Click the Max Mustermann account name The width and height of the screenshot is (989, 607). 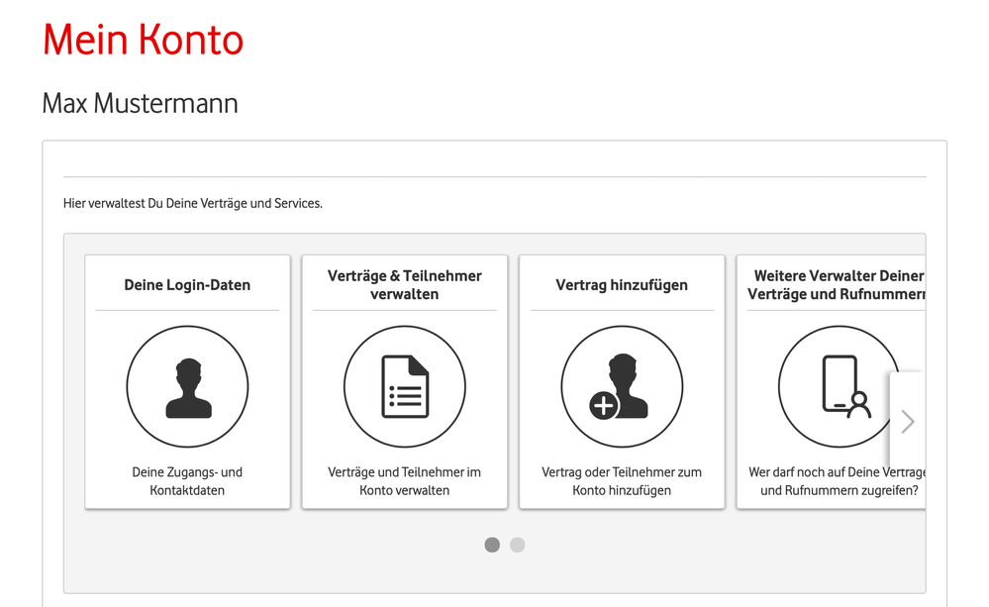(x=139, y=103)
